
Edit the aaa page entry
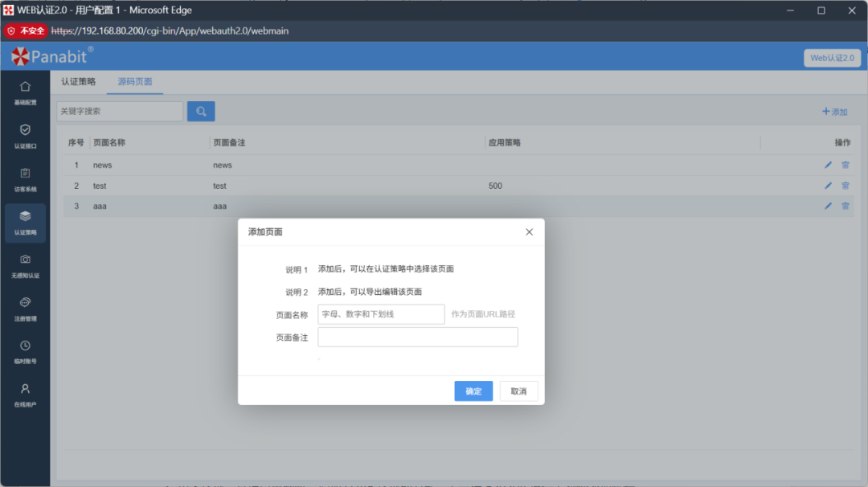tap(828, 206)
